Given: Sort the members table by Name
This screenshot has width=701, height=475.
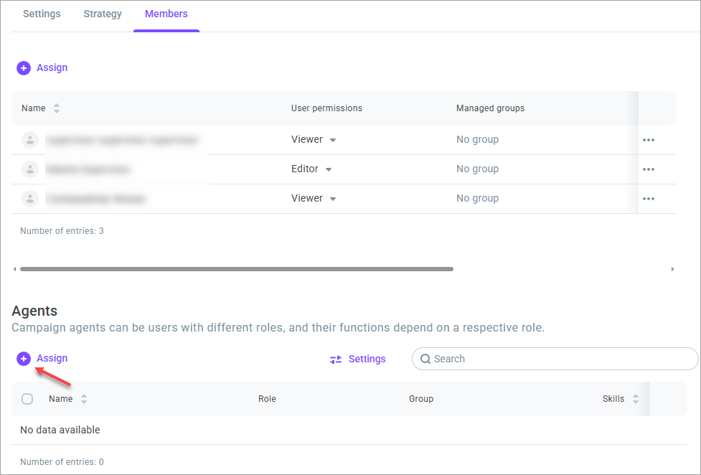Looking at the screenshot, I should [x=57, y=108].
